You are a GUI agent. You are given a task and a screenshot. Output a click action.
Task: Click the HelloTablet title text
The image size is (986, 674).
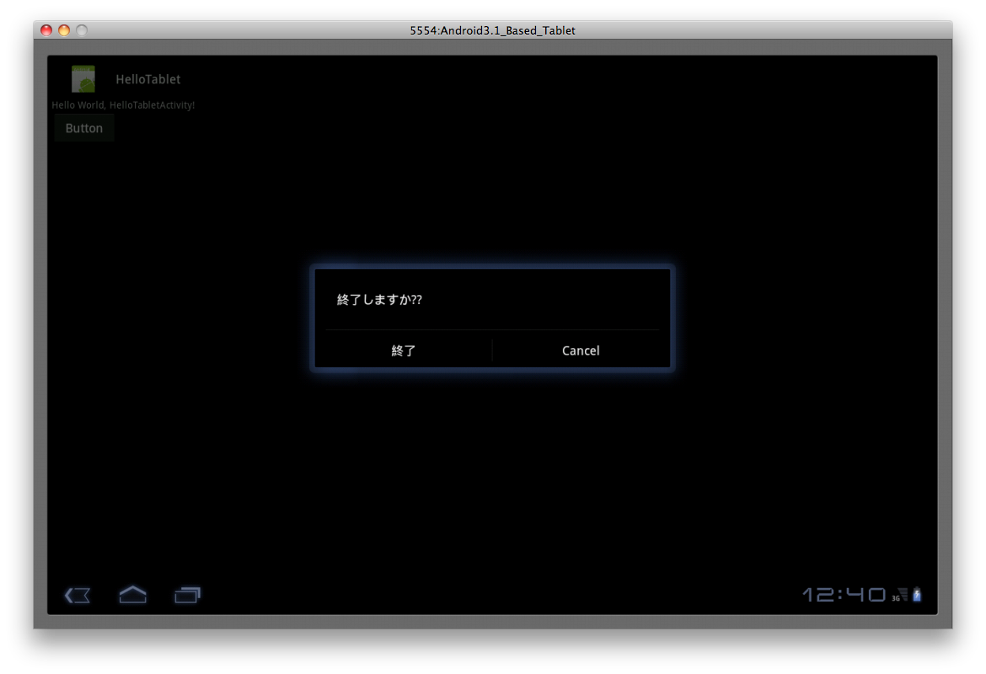coord(147,79)
